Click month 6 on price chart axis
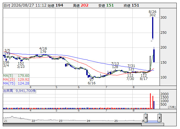This screenshot has width=180, height=129. (79, 87)
